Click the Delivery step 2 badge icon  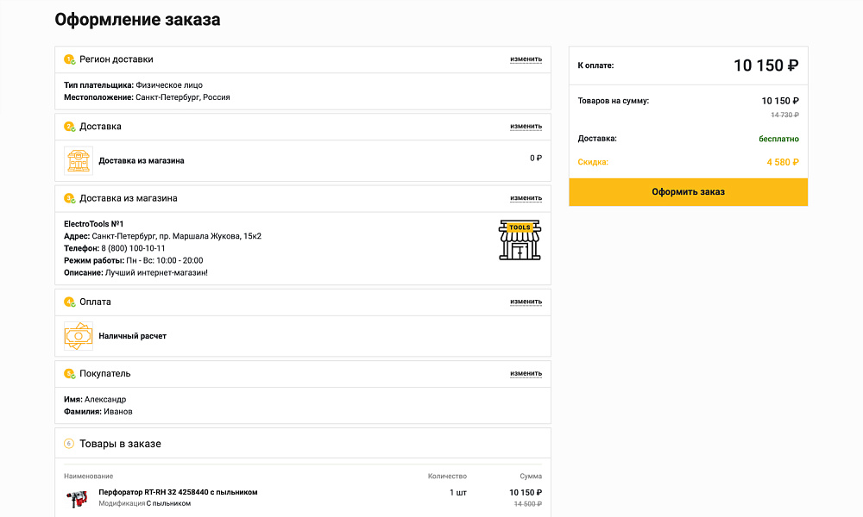(x=69, y=127)
